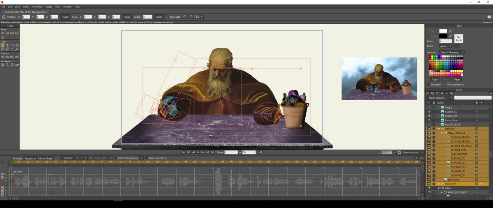Click the stroke Width input field
Viewport: 493px width, 208px height.
pos(446,41)
